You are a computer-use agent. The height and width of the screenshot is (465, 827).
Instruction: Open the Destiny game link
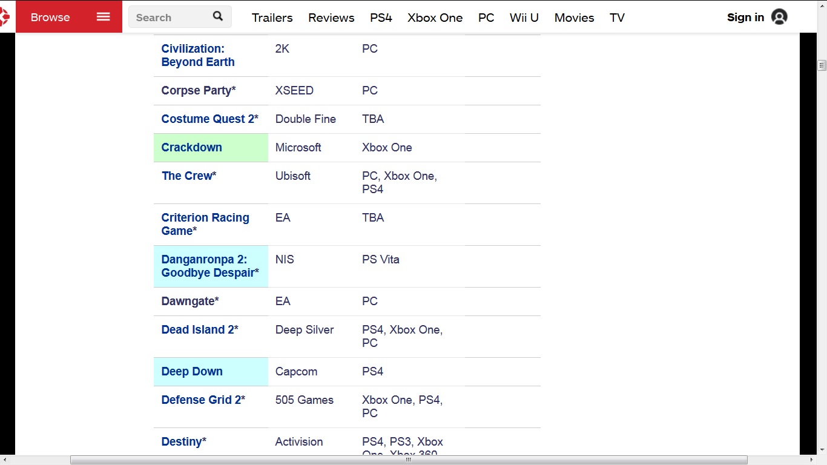[181, 441]
